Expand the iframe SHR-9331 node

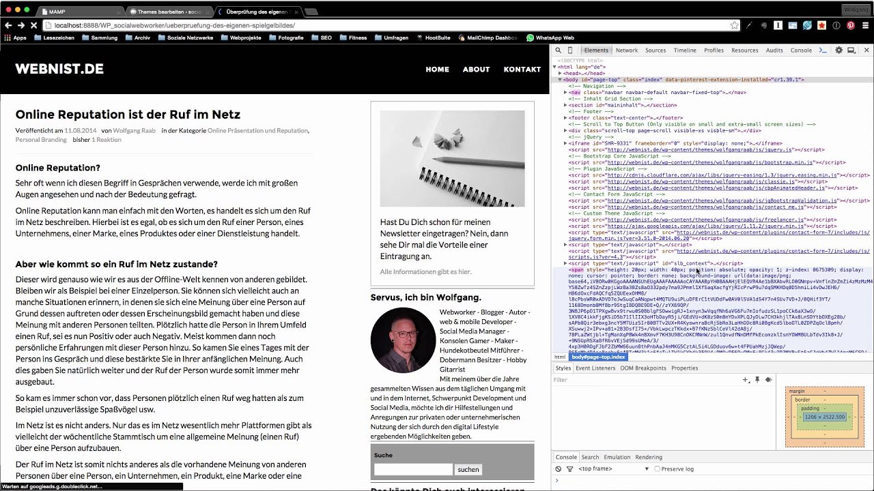[566, 143]
